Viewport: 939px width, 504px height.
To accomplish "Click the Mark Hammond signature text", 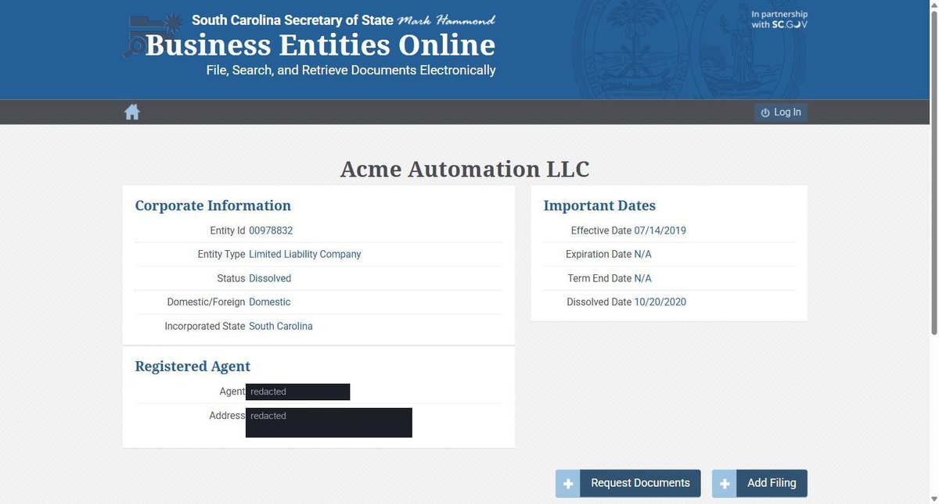I will click(x=446, y=20).
